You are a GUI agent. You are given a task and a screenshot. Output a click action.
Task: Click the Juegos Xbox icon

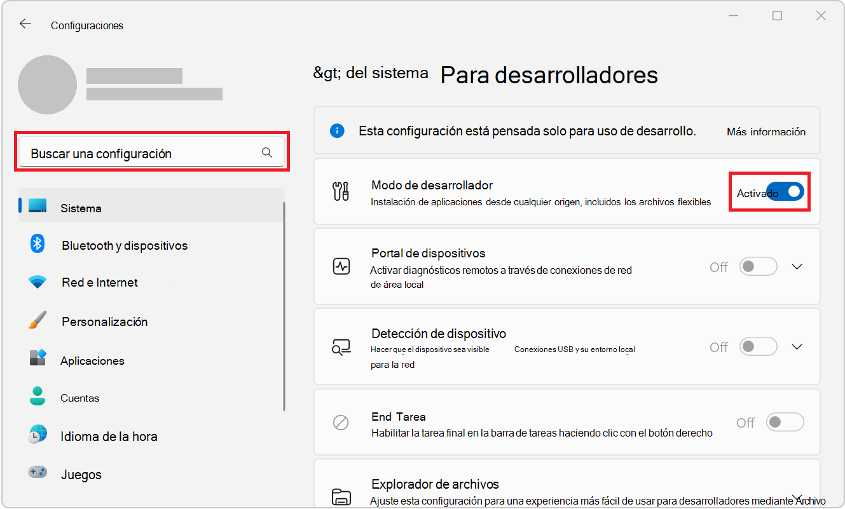pyautogui.click(x=37, y=474)
